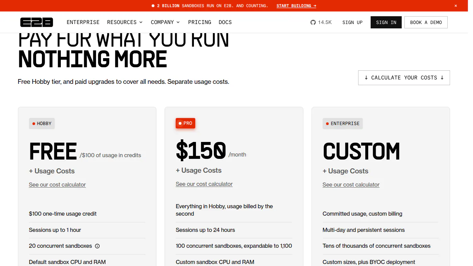This screenshot has height=266, width=473.
Task: Open the Enterprise nav item
Action: 83,22
